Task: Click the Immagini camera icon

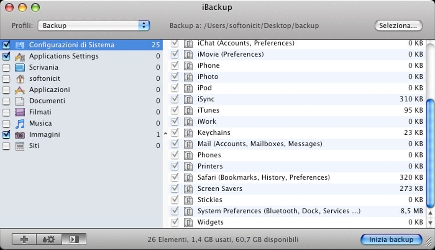Action: pos(20,135)
